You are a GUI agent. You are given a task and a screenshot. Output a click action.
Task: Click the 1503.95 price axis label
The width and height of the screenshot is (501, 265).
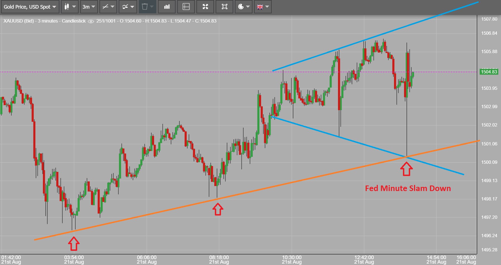(x=489, y=88)
